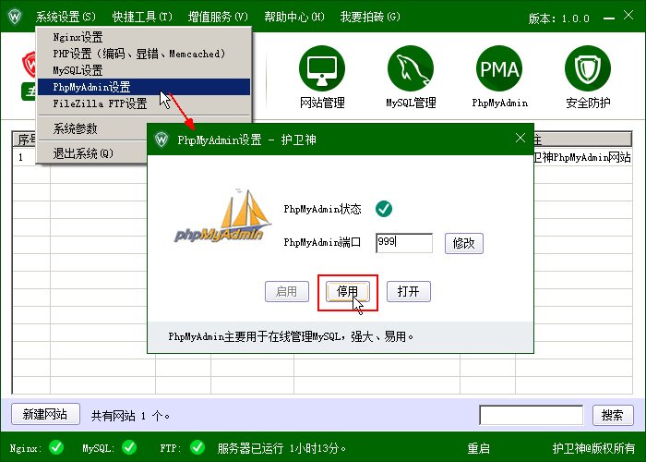Open the 快捷工具(T) menu

(x=142, y=17)
